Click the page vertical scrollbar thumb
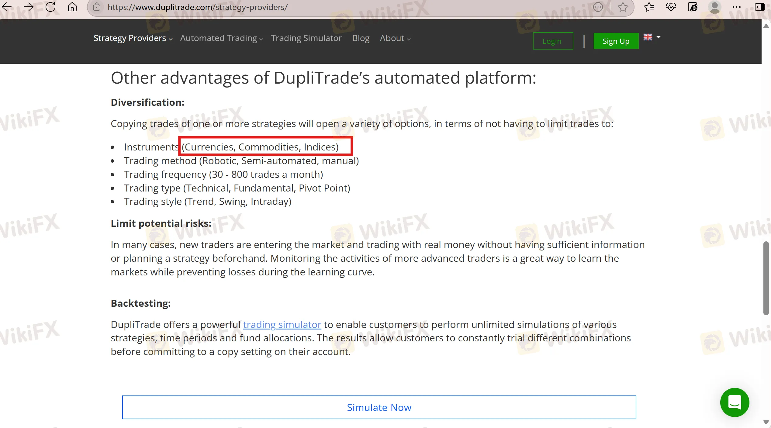This screenshot has width=771, height=428. [x=766, y=278]
